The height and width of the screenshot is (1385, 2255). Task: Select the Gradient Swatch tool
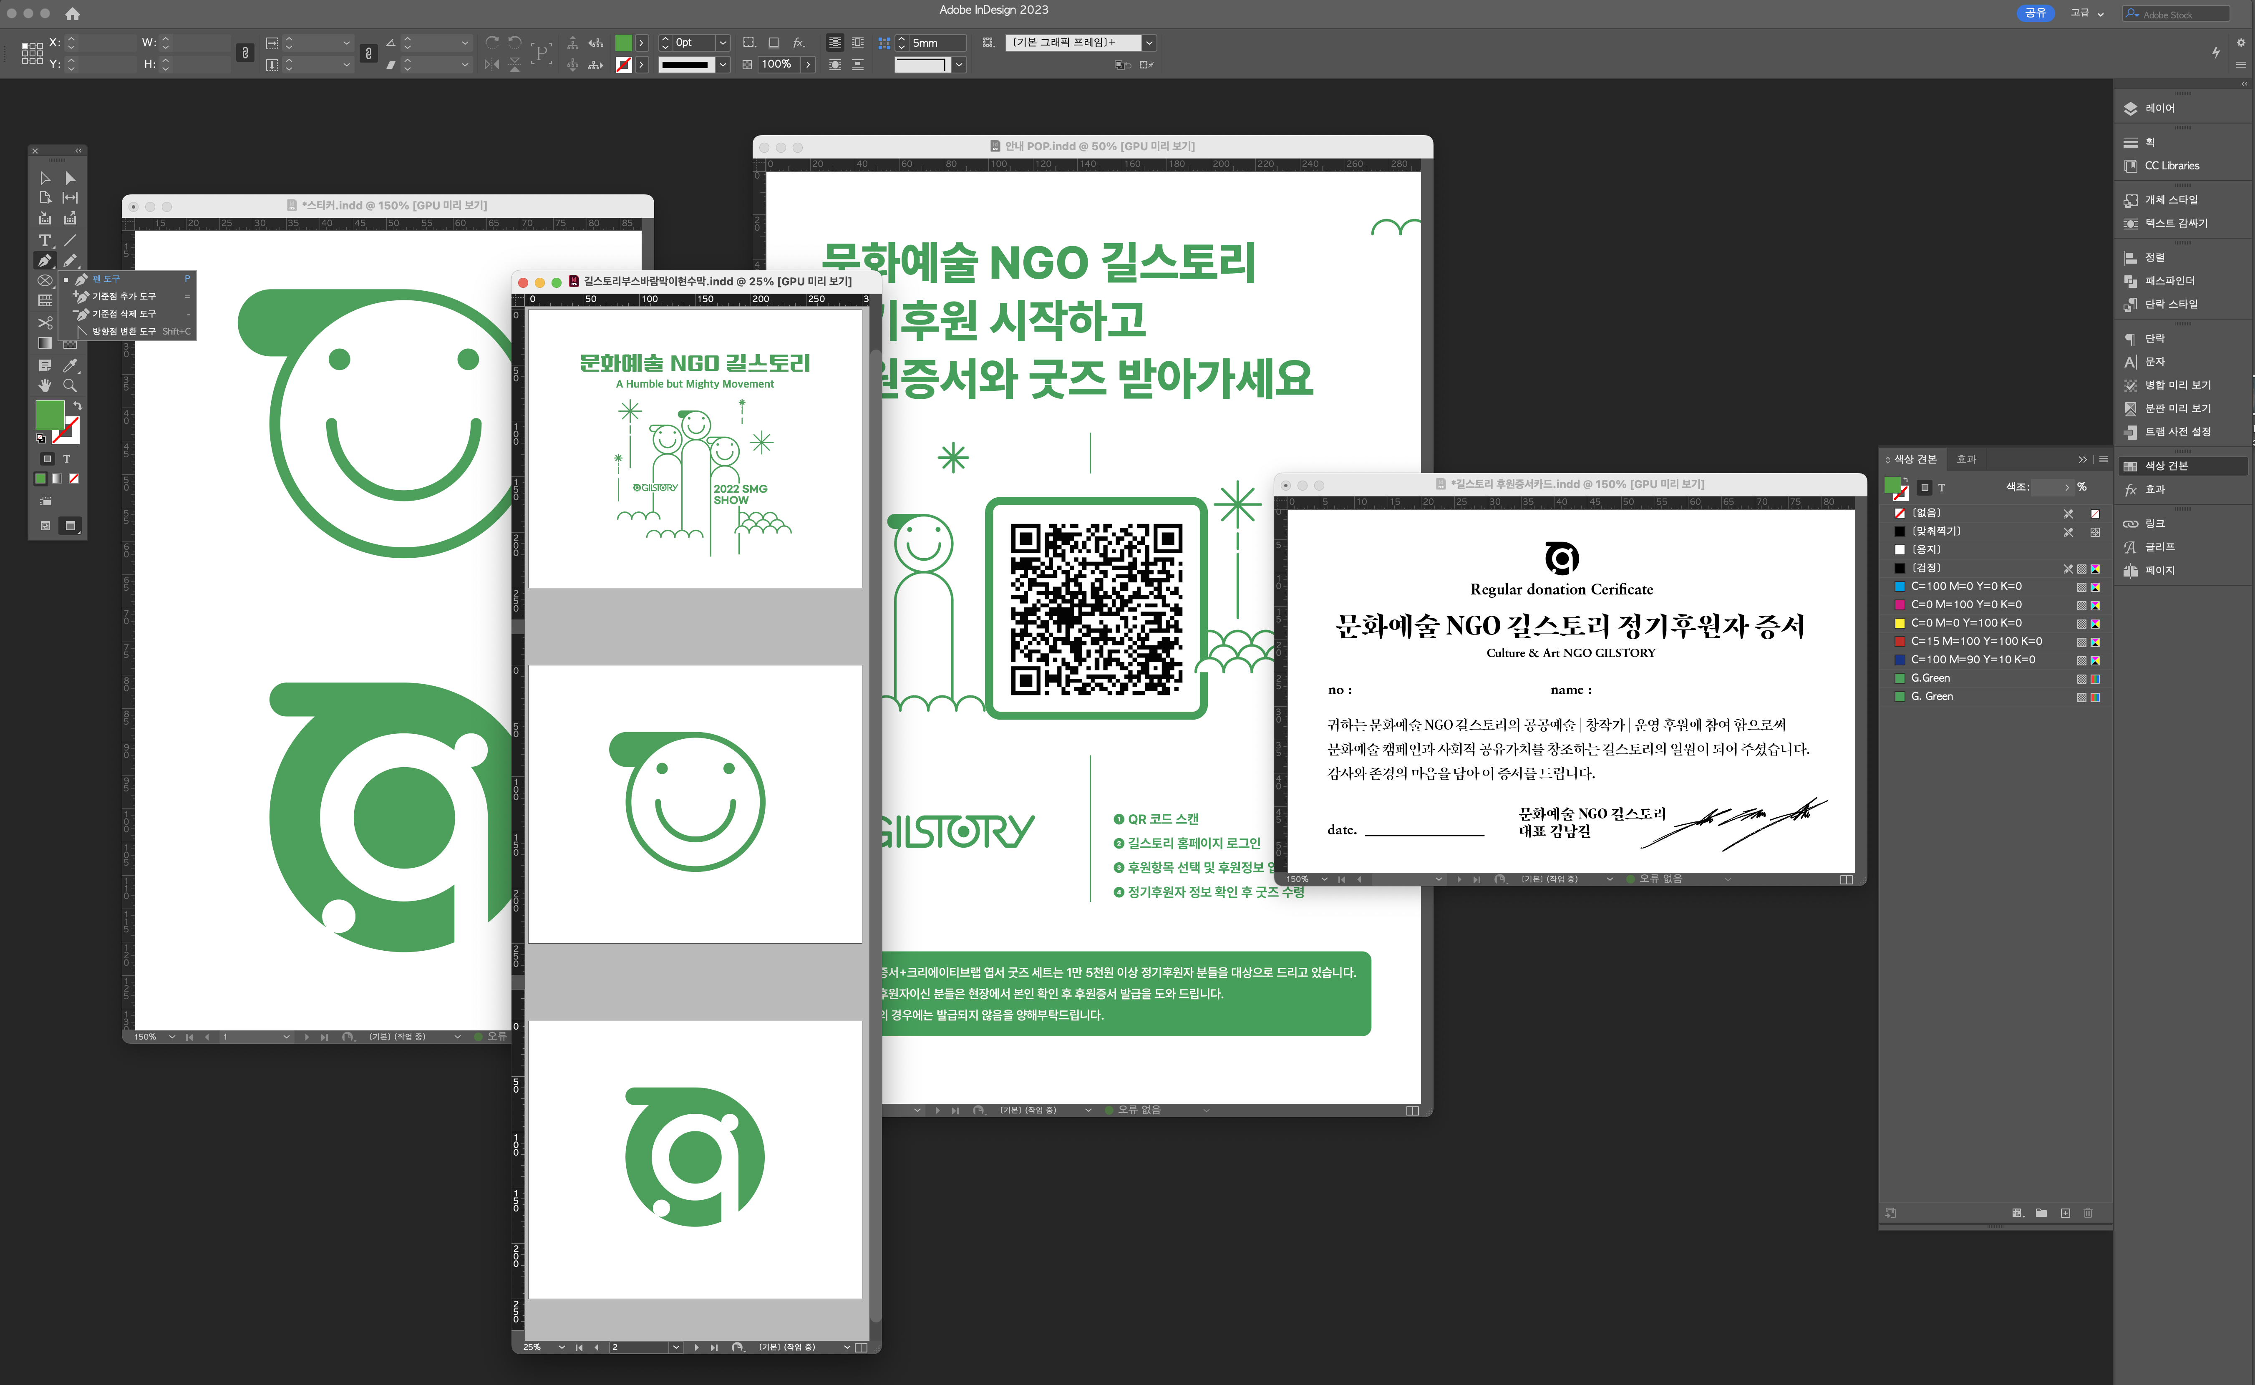pos(45,343)
